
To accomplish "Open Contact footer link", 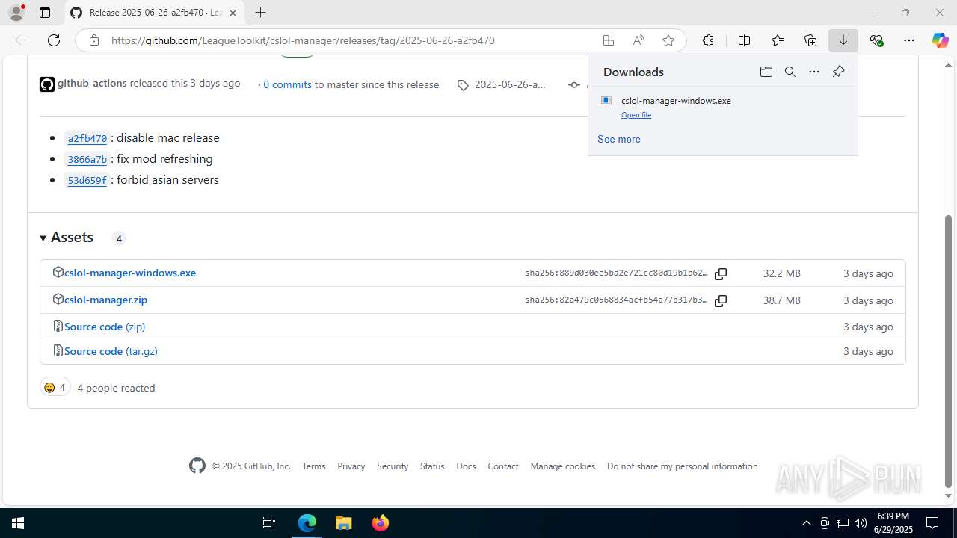I will 503,466.
